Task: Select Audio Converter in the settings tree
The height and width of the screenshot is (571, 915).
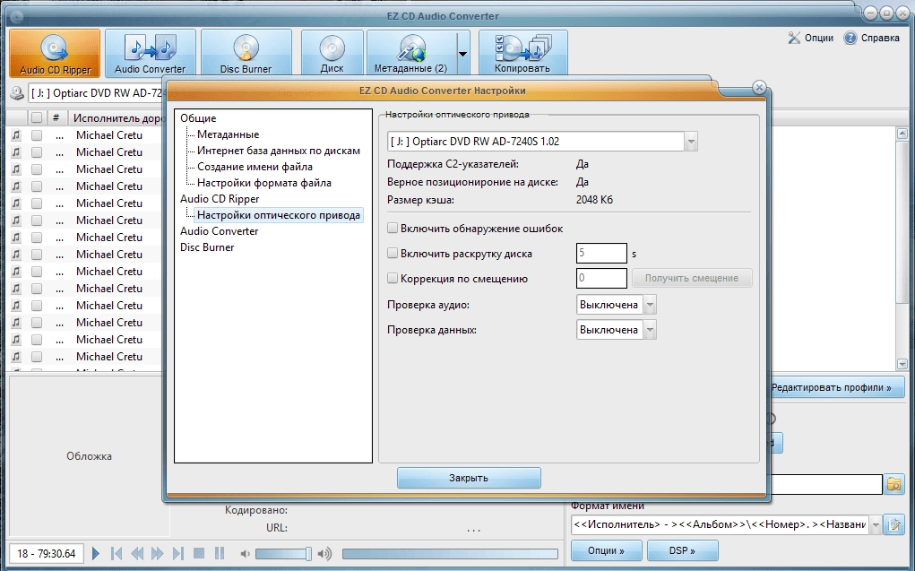Action: [x=219, y=231]
